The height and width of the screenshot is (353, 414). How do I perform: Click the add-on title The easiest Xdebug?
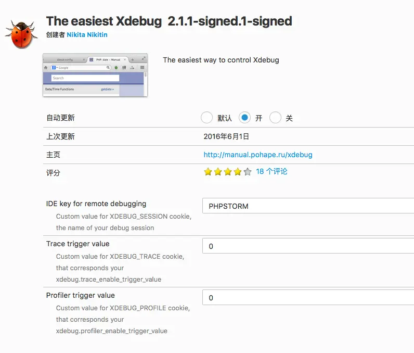169,21
